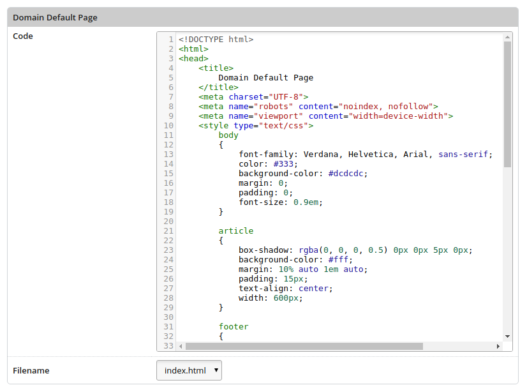Click the 'footer' CSS selector
Screen dimensions: 527x392
[234, 327]
